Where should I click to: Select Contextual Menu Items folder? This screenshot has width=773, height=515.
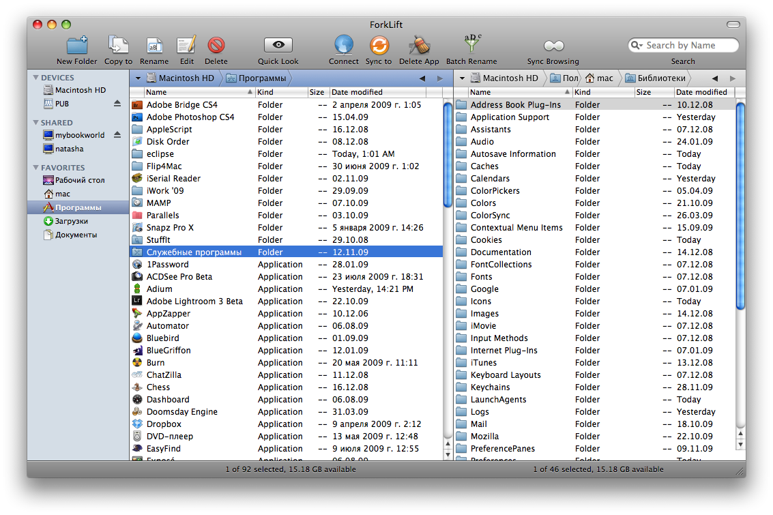click(x=594, y=228)
